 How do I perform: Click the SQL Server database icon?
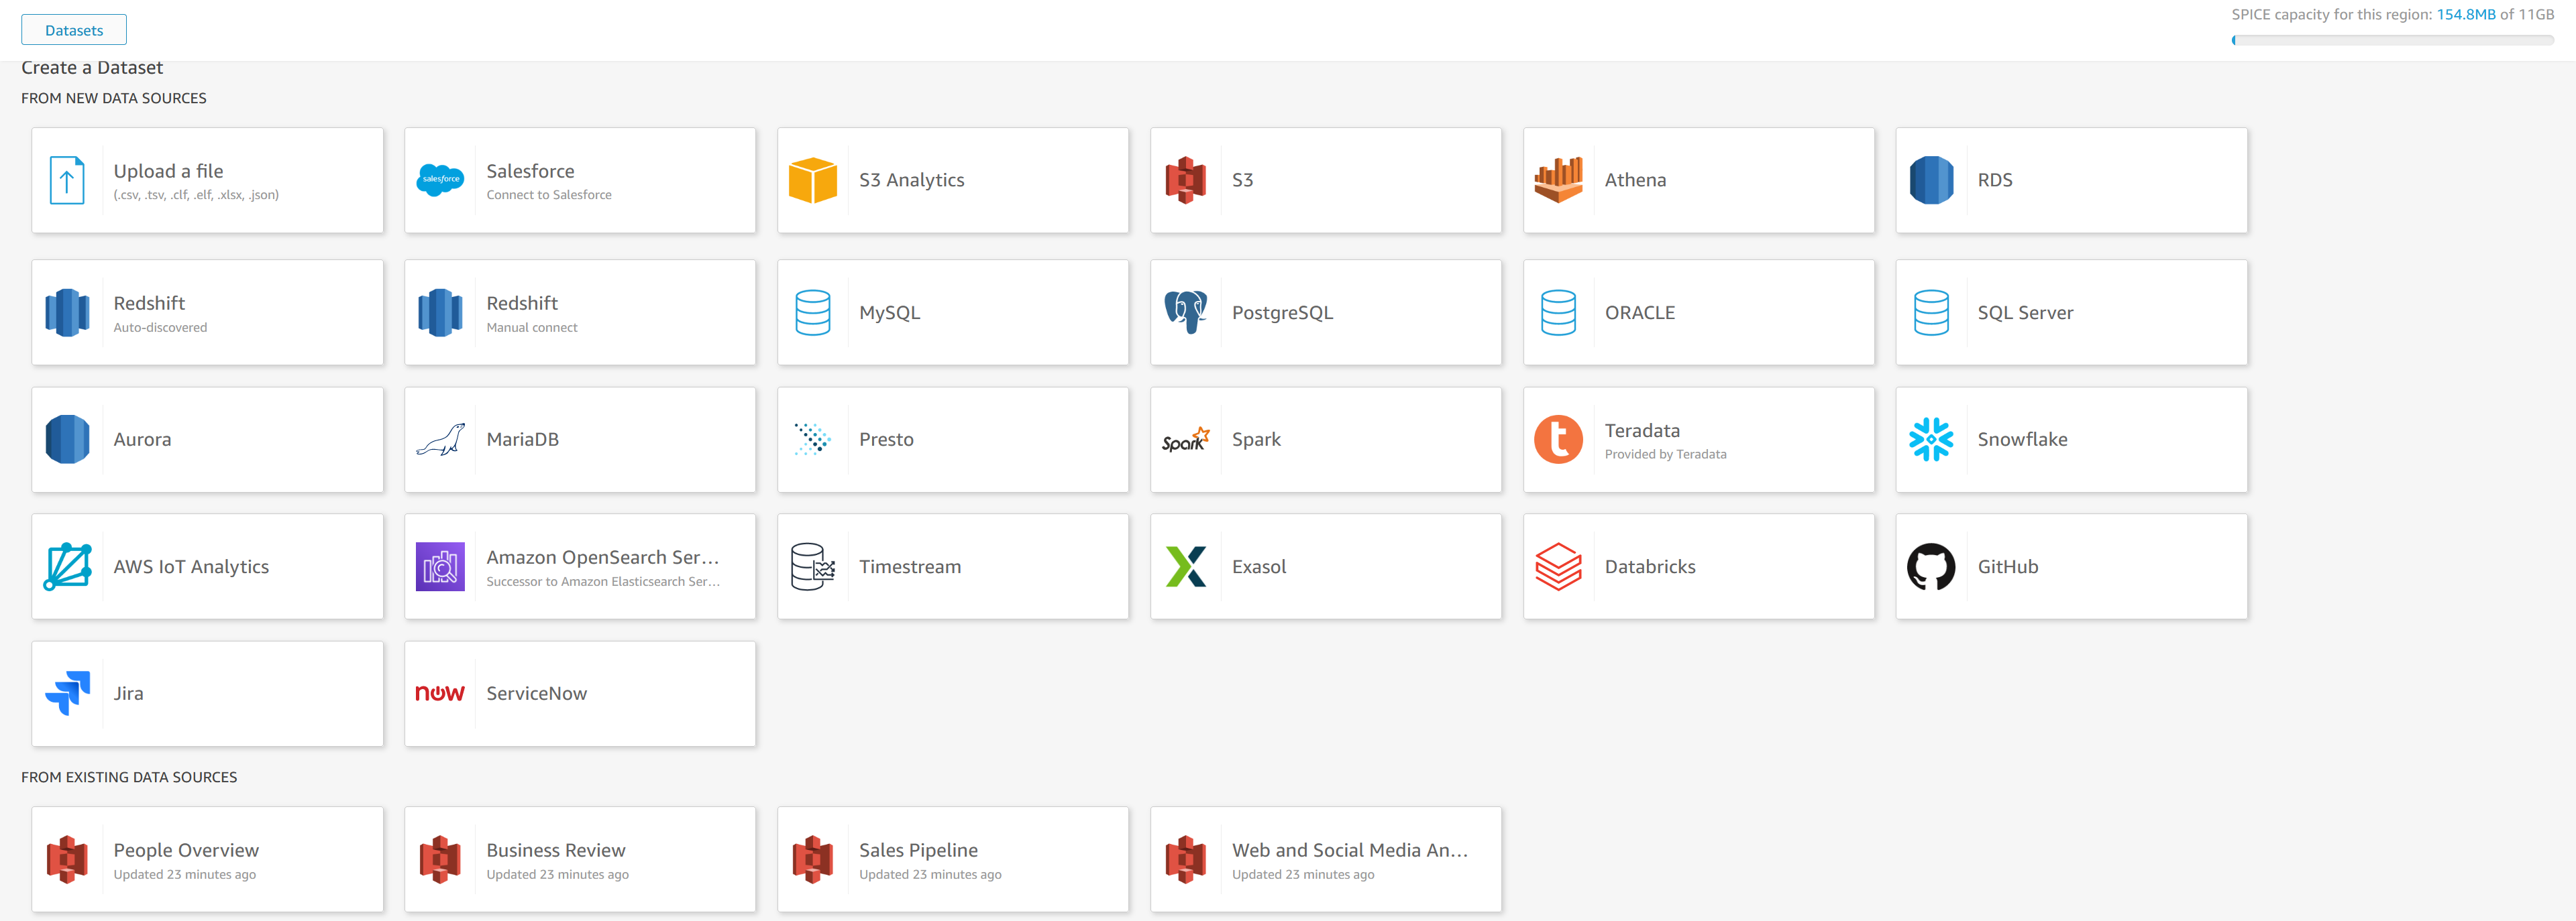[x=1931, y=312]
